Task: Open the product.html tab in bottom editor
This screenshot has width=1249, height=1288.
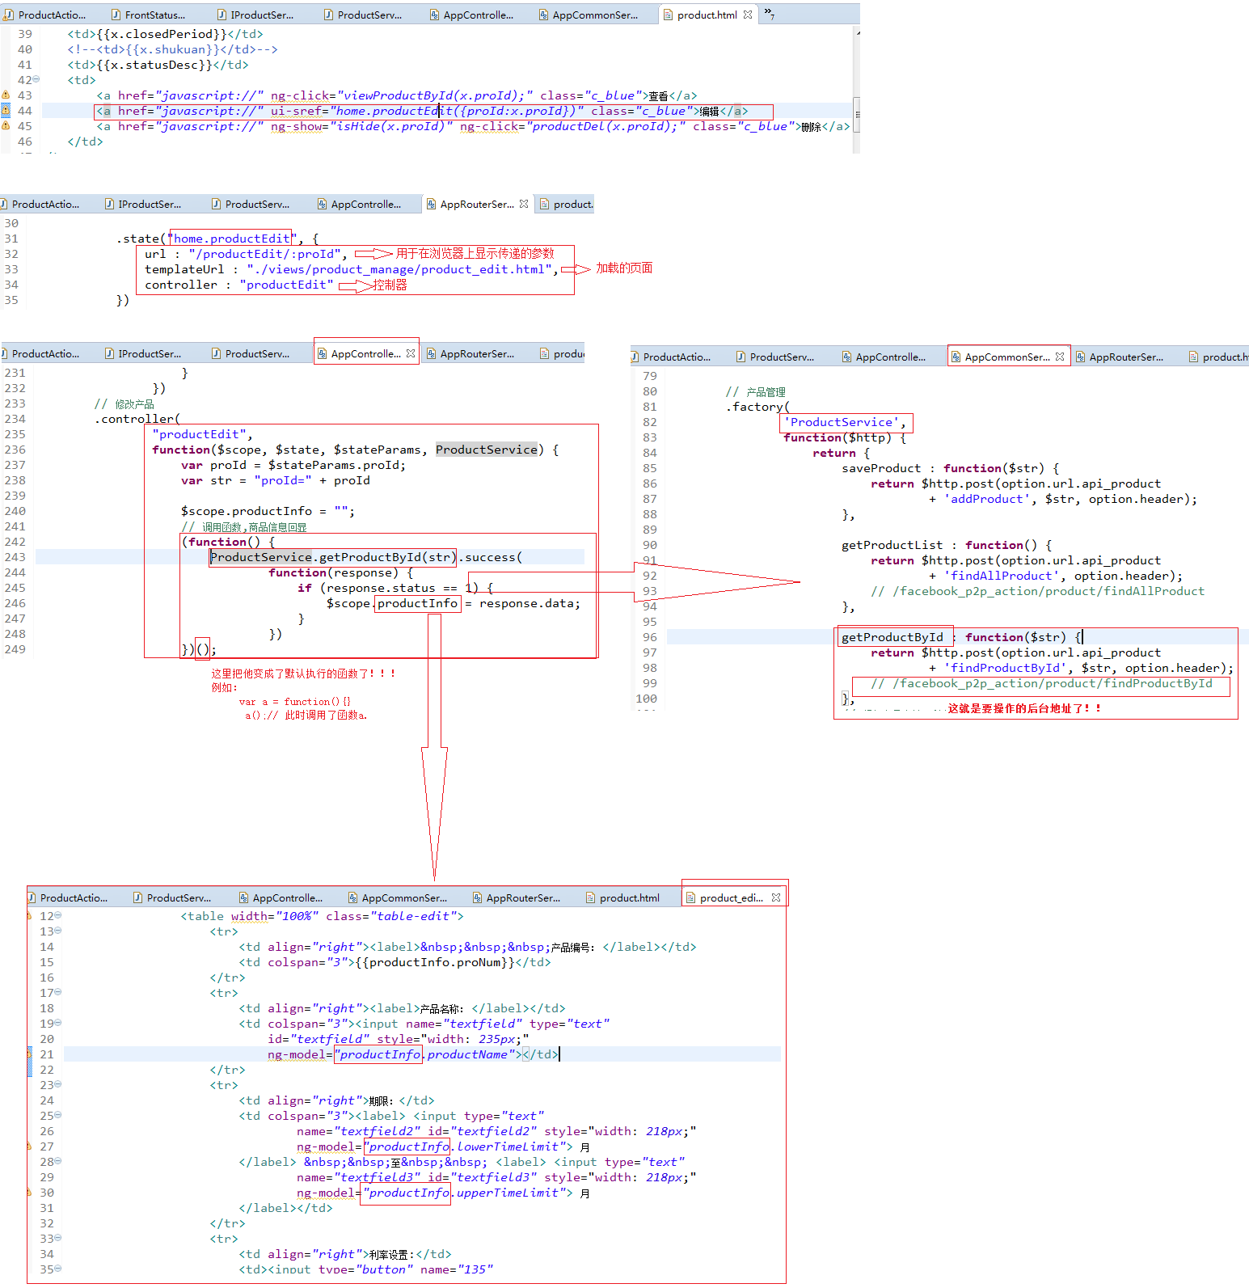Action: 628,897
